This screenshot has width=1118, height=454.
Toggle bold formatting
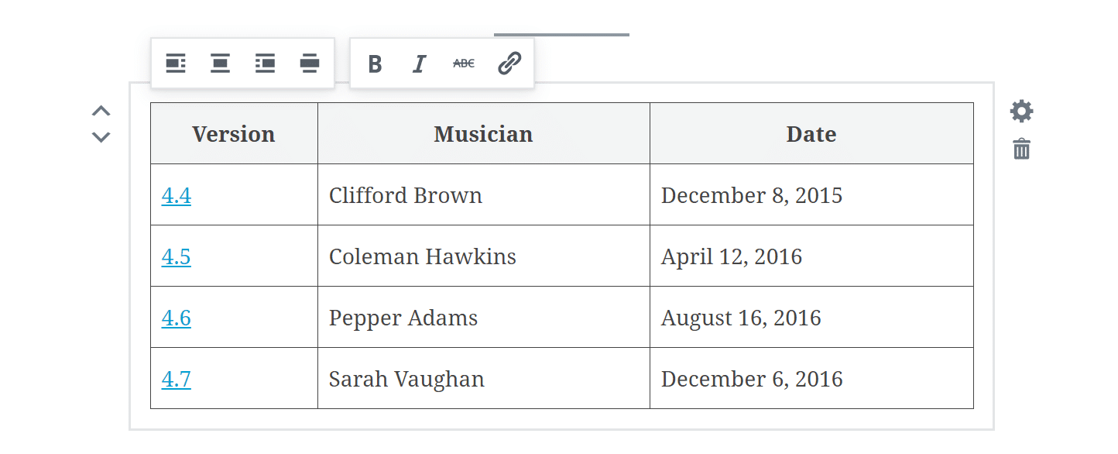pos(375,64)
